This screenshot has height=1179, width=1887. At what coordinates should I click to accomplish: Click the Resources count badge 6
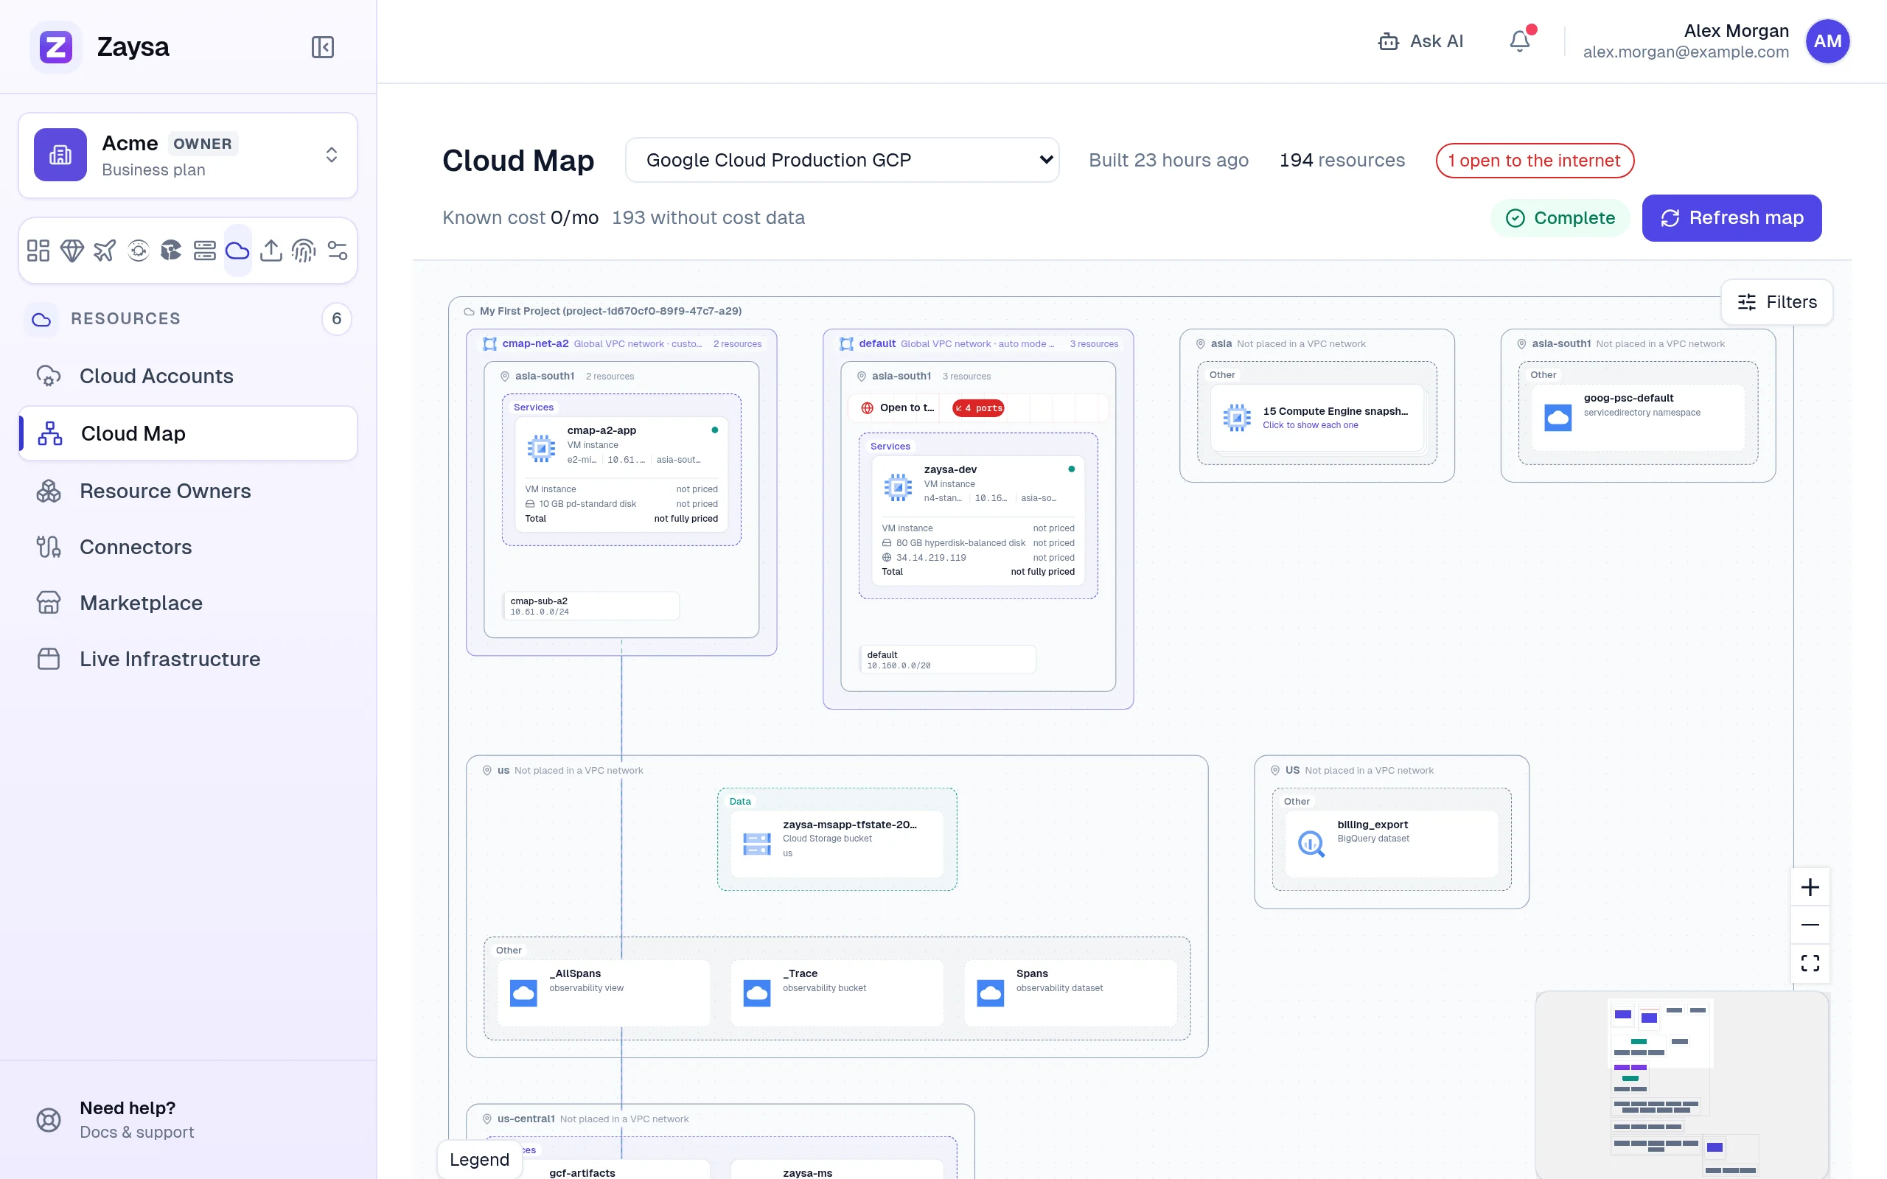pos(336,319)
